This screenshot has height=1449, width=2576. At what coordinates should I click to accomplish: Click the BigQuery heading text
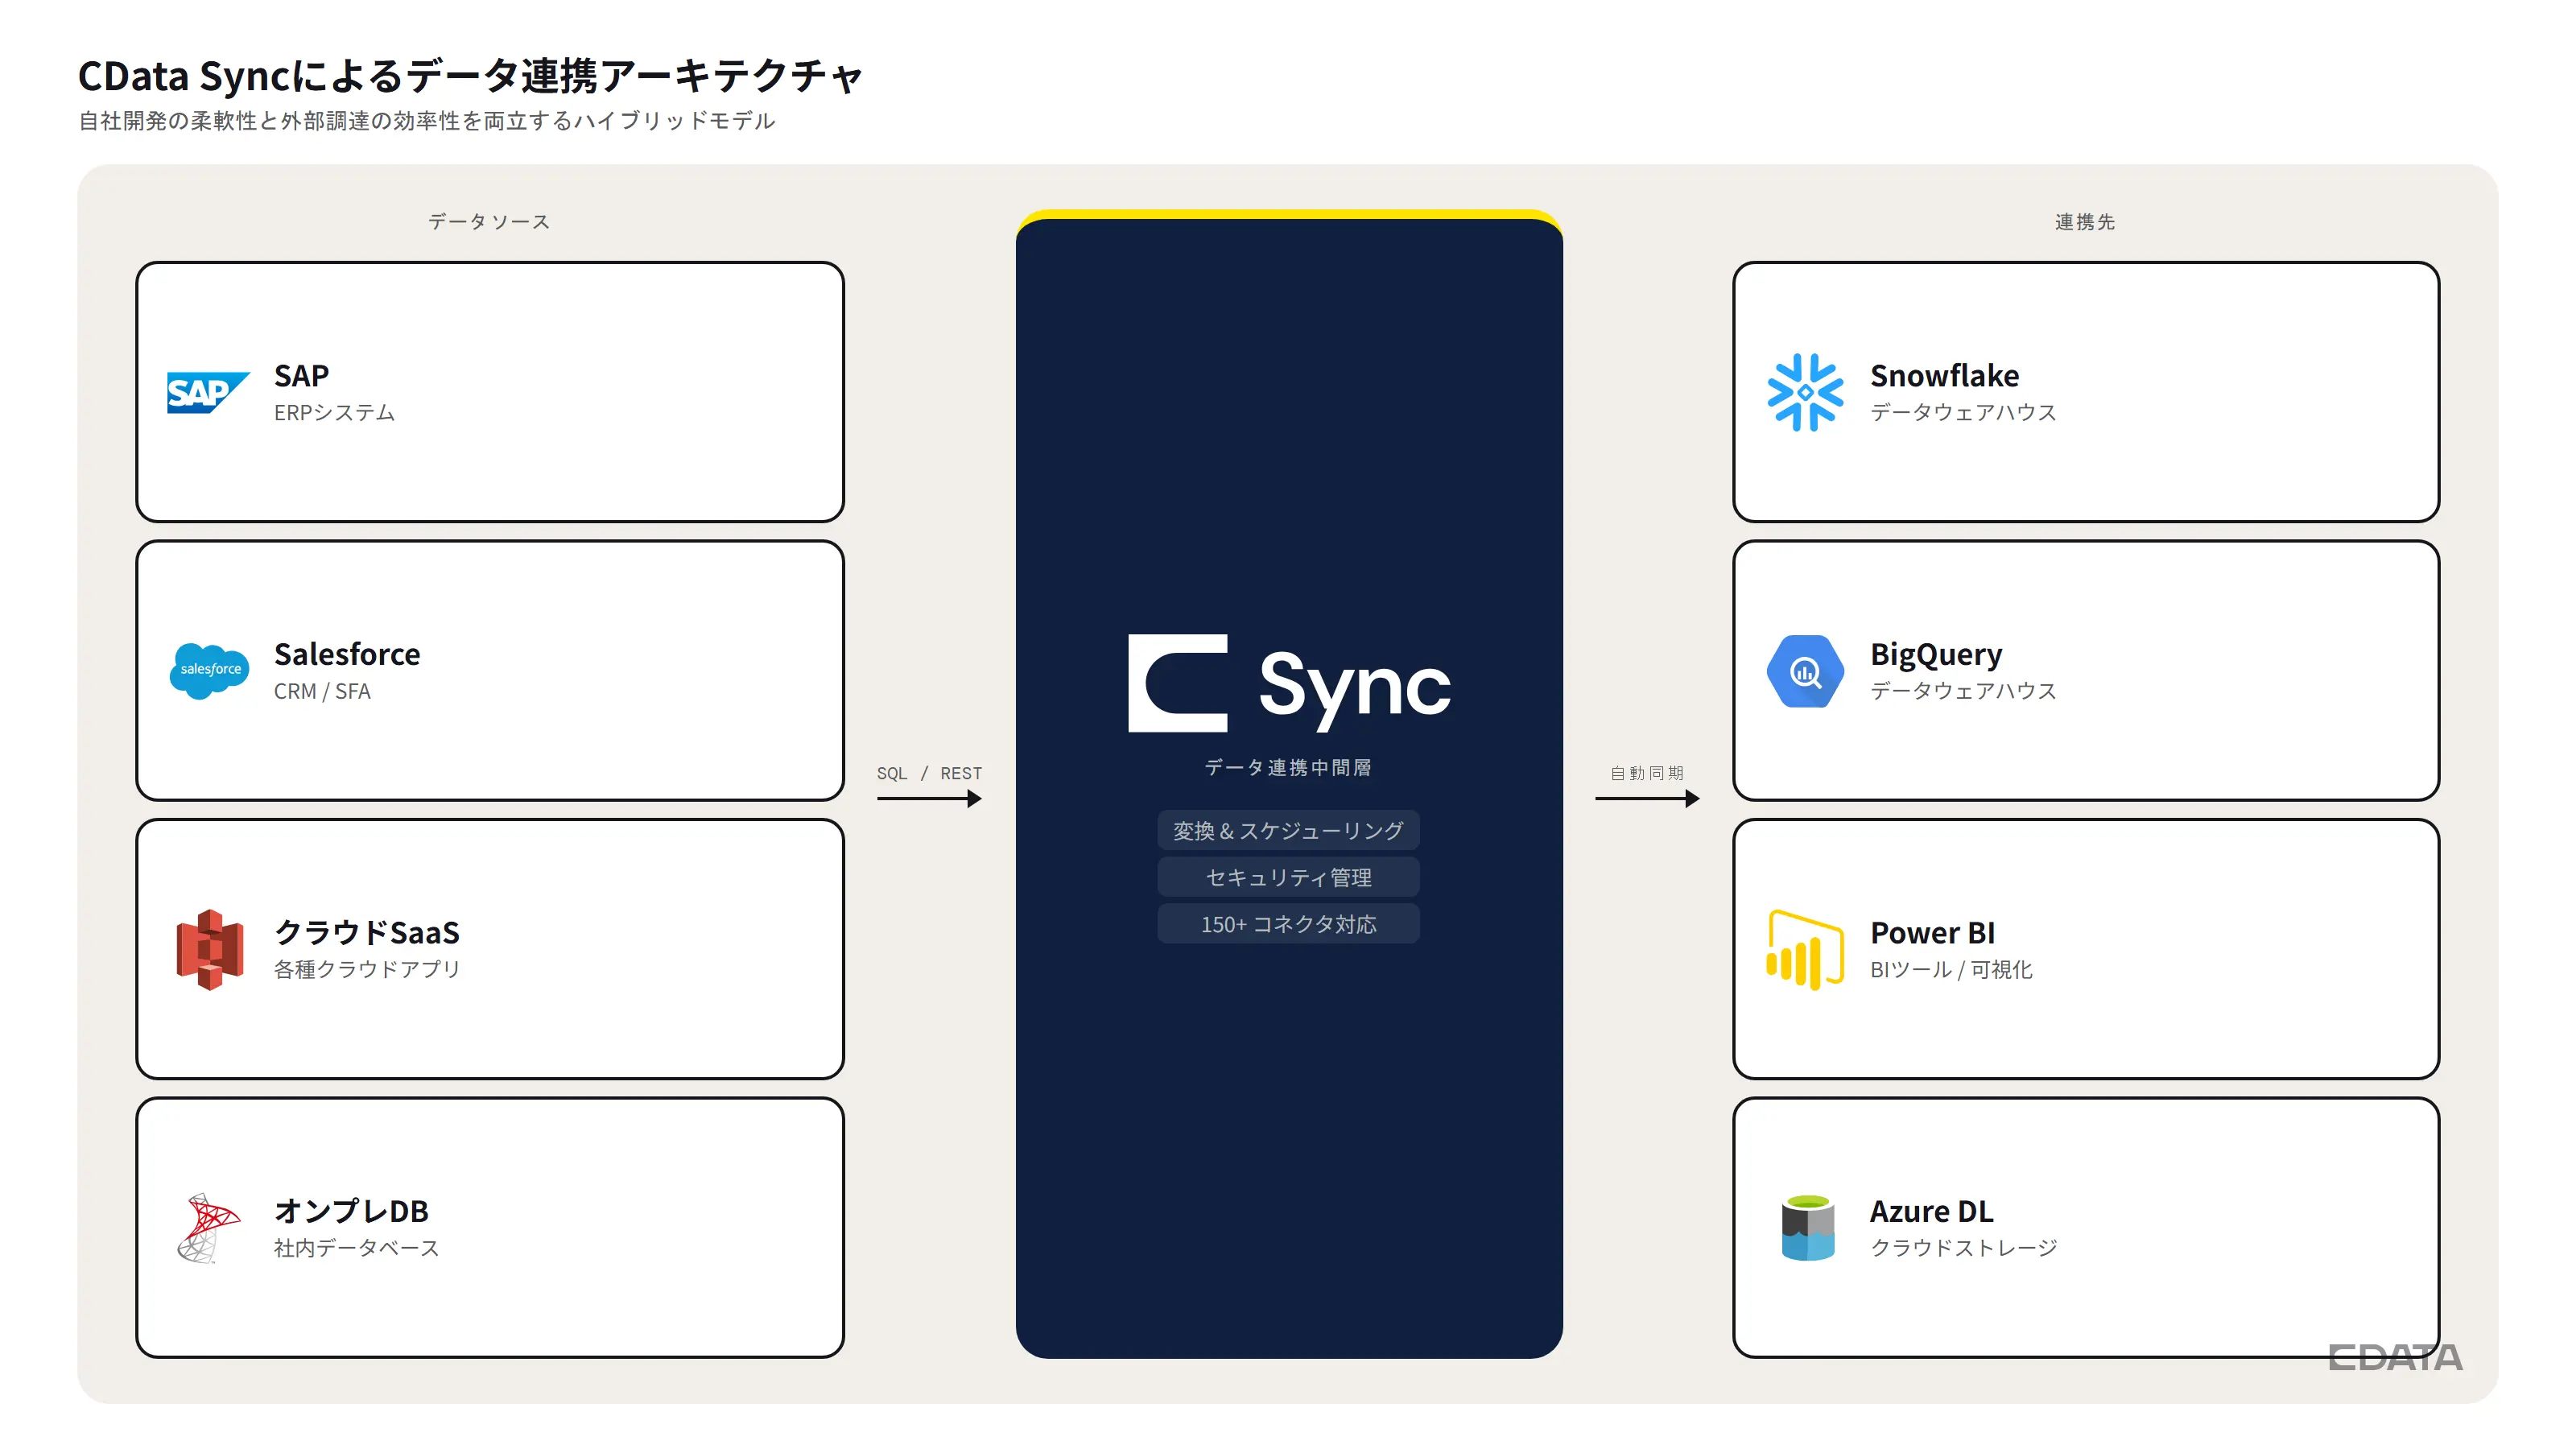(1936, 655)
